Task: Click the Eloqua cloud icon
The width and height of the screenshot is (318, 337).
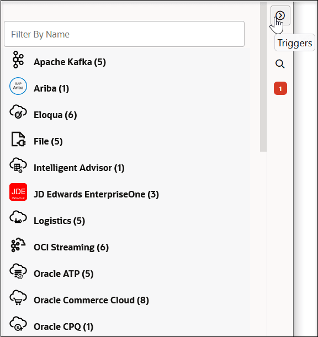Action: coord(18,112)
